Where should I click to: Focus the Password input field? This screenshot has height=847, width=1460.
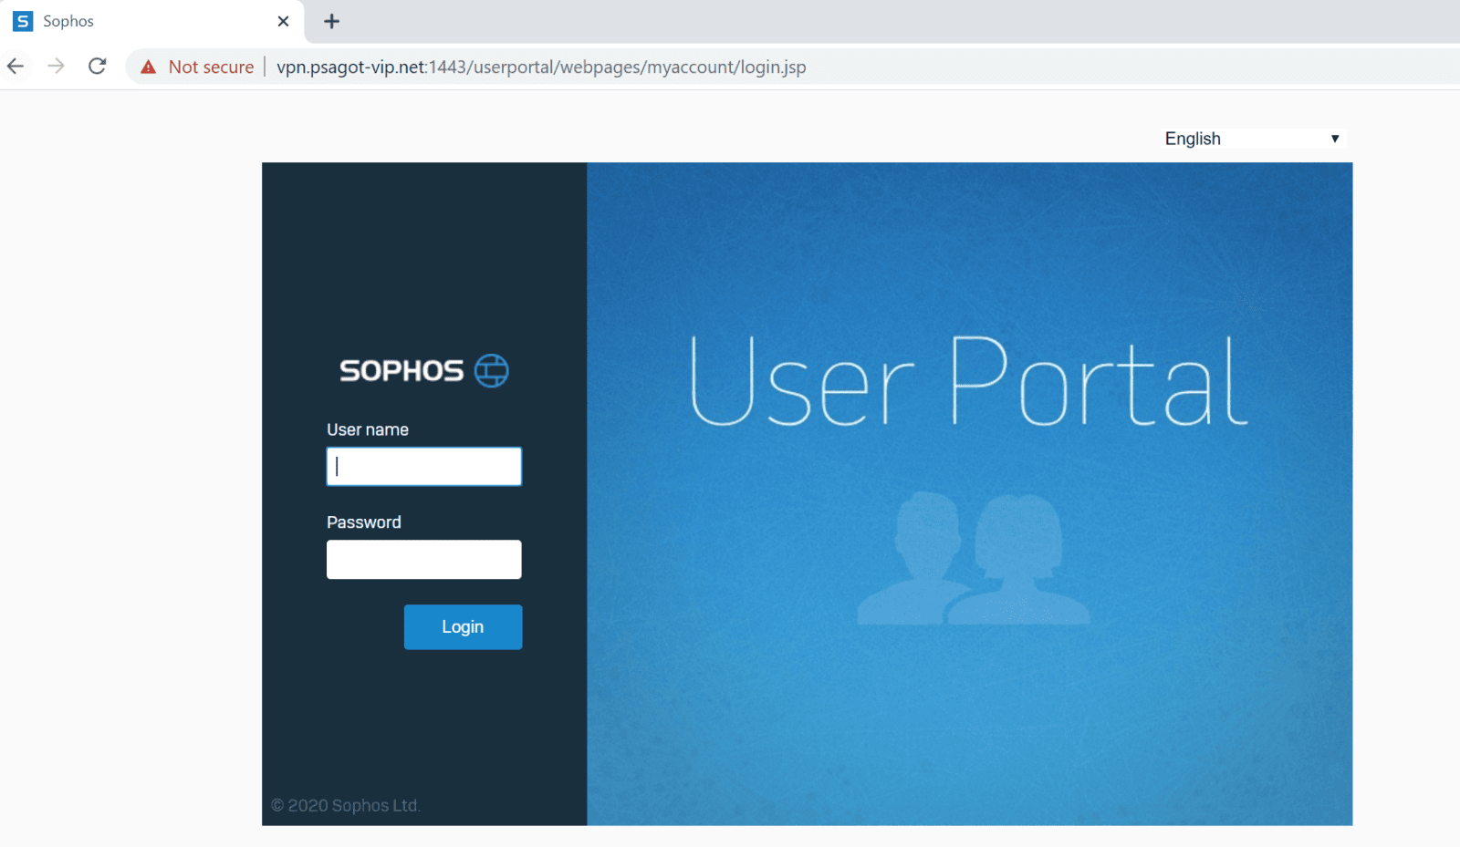click(x=424, y=560)
